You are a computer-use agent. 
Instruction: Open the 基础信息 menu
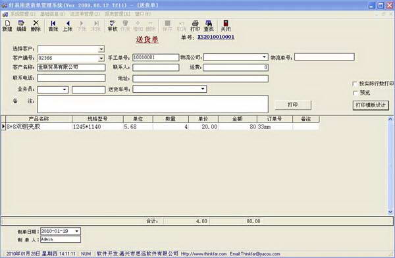click(53, 14)
